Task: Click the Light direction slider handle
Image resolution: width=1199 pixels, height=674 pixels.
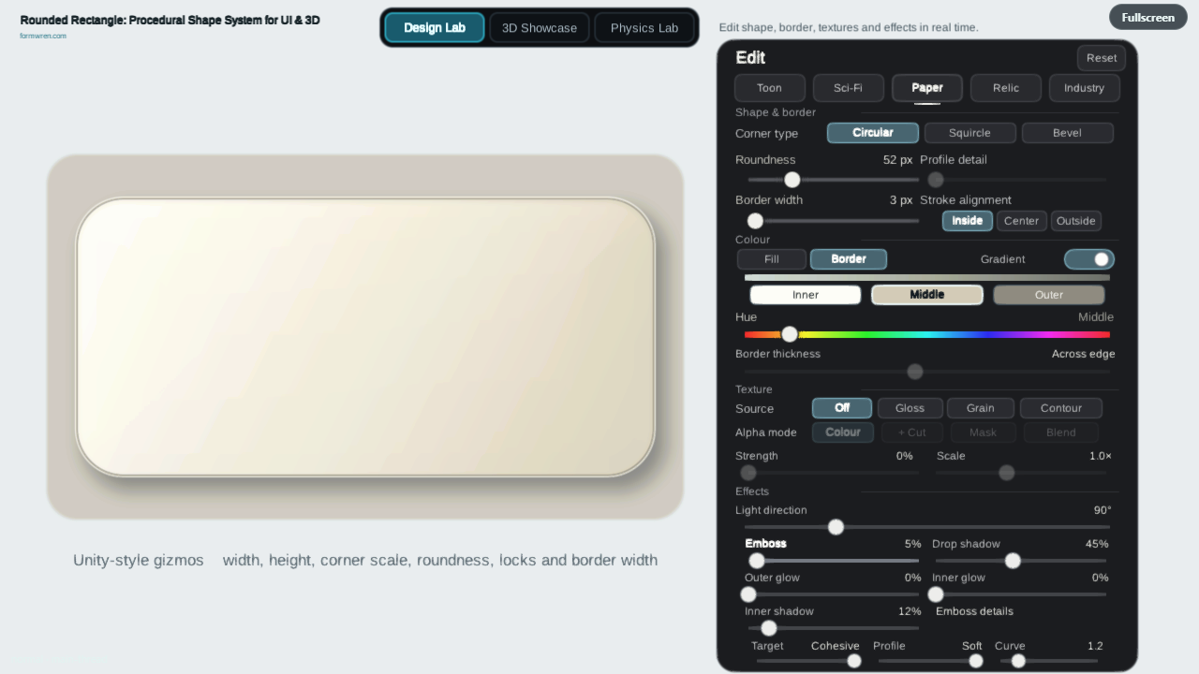Action: click(836, 527)
